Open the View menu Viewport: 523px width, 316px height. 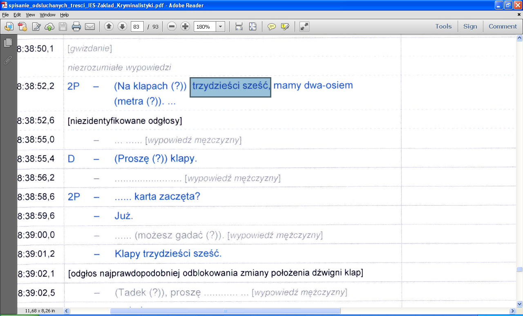point(30,15)
